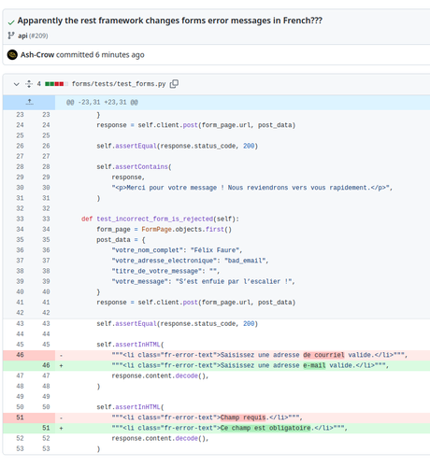Click removed line number 46
430x467 pixels.
click(x=20, y=355)
